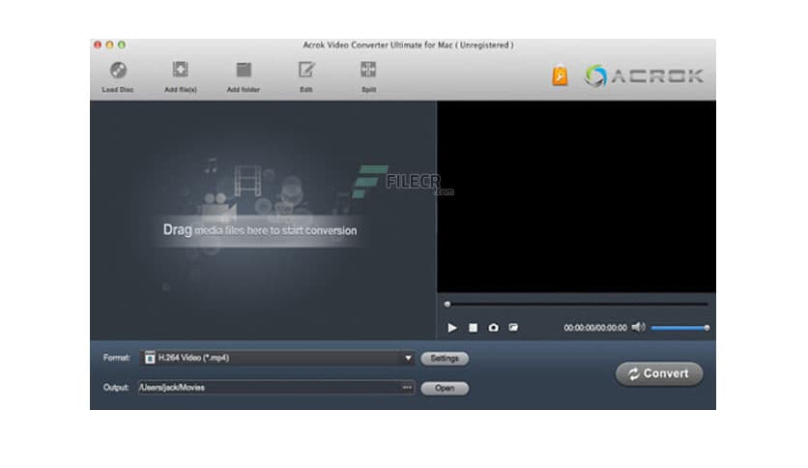This screenshot has height=468, width=808.
Task: Minimize window with the yellow button
Action: (x=109, y=44)
